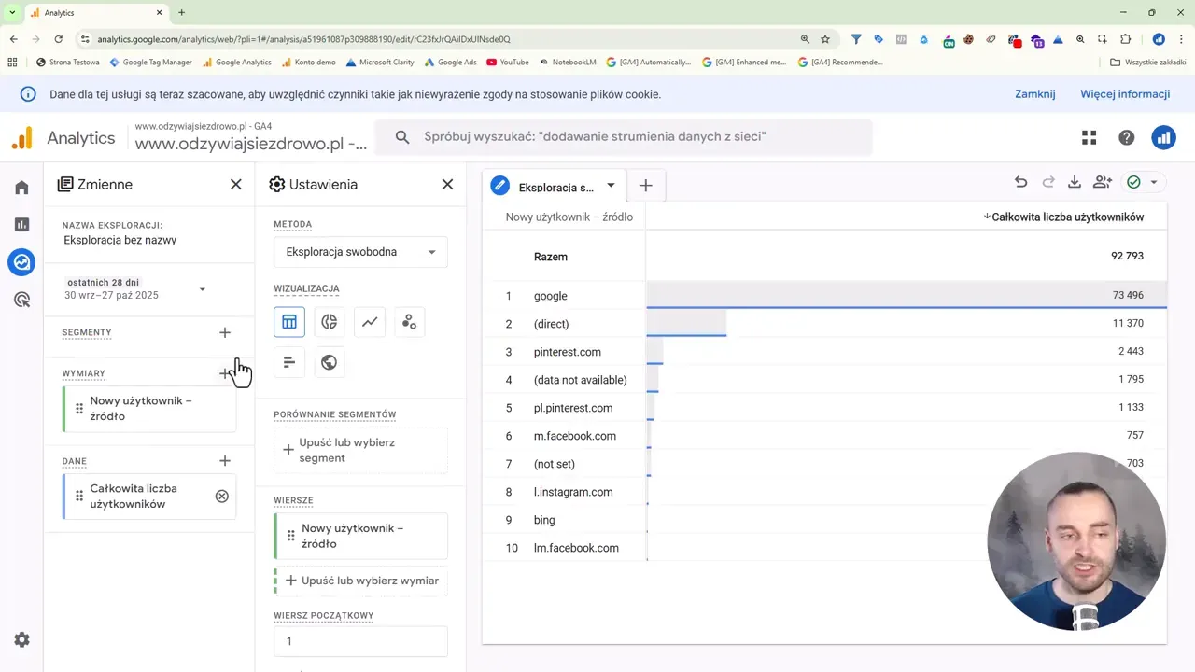Screen dimensions: 1195x672
Task: Select the geo map visualization
Action: [330, 362]
